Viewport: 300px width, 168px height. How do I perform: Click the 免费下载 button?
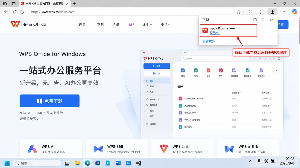(x=50, y=101)
